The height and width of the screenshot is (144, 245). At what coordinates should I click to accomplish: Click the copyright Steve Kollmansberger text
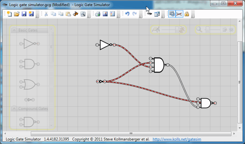pyautogui.click(x=111, y=139)
